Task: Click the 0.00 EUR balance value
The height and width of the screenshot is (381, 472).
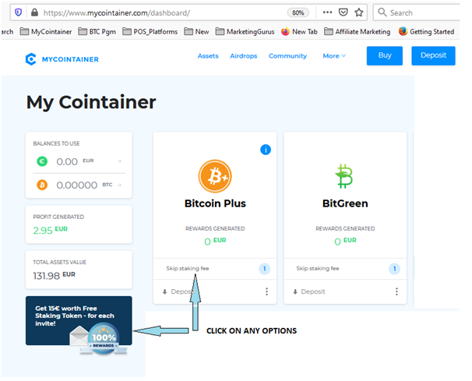Action: coord(75,161)
